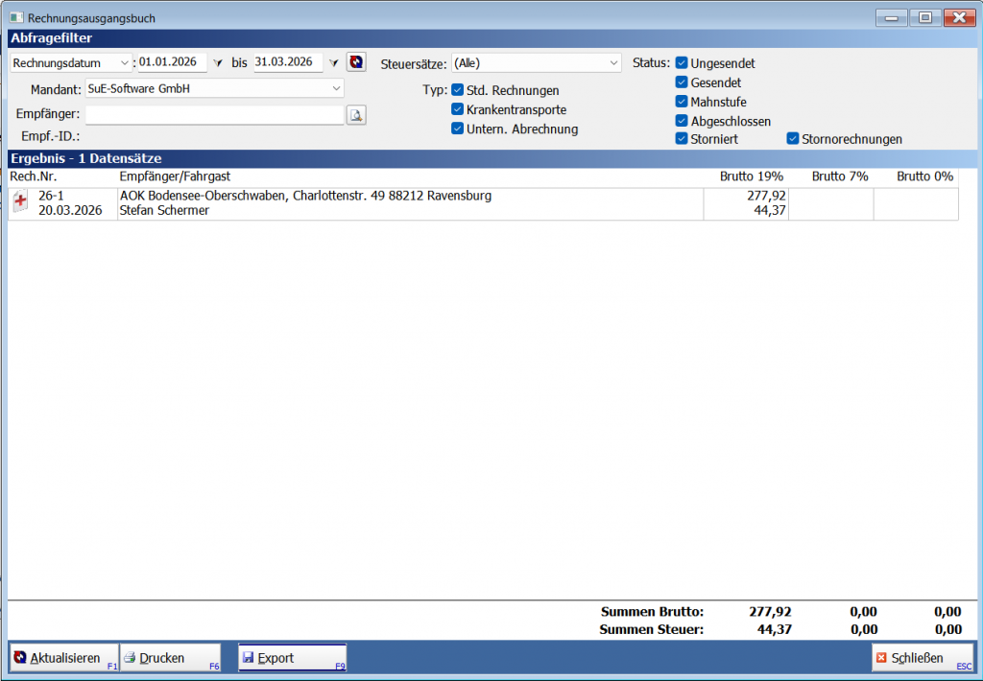Click Export to save the list
The image size is (983, 681).
coord(292,658)
